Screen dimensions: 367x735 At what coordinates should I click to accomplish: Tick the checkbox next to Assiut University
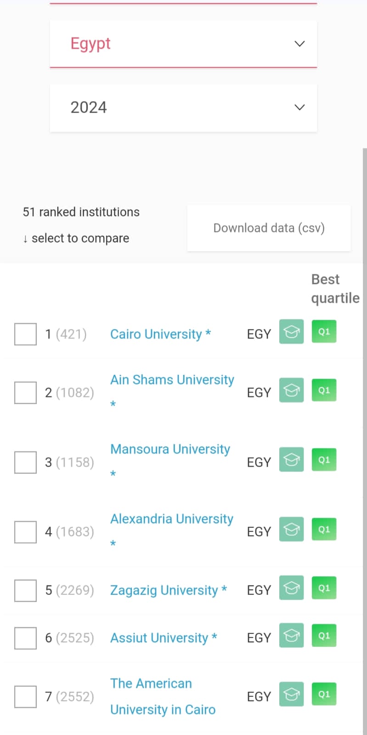(25, 638)
